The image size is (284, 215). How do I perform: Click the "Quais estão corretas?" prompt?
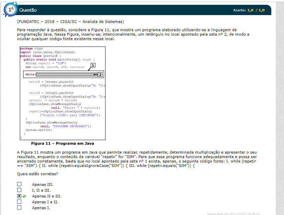[x=37, y=174]
